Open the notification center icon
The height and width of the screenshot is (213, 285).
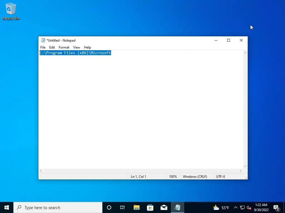click(x=276, y=207)
